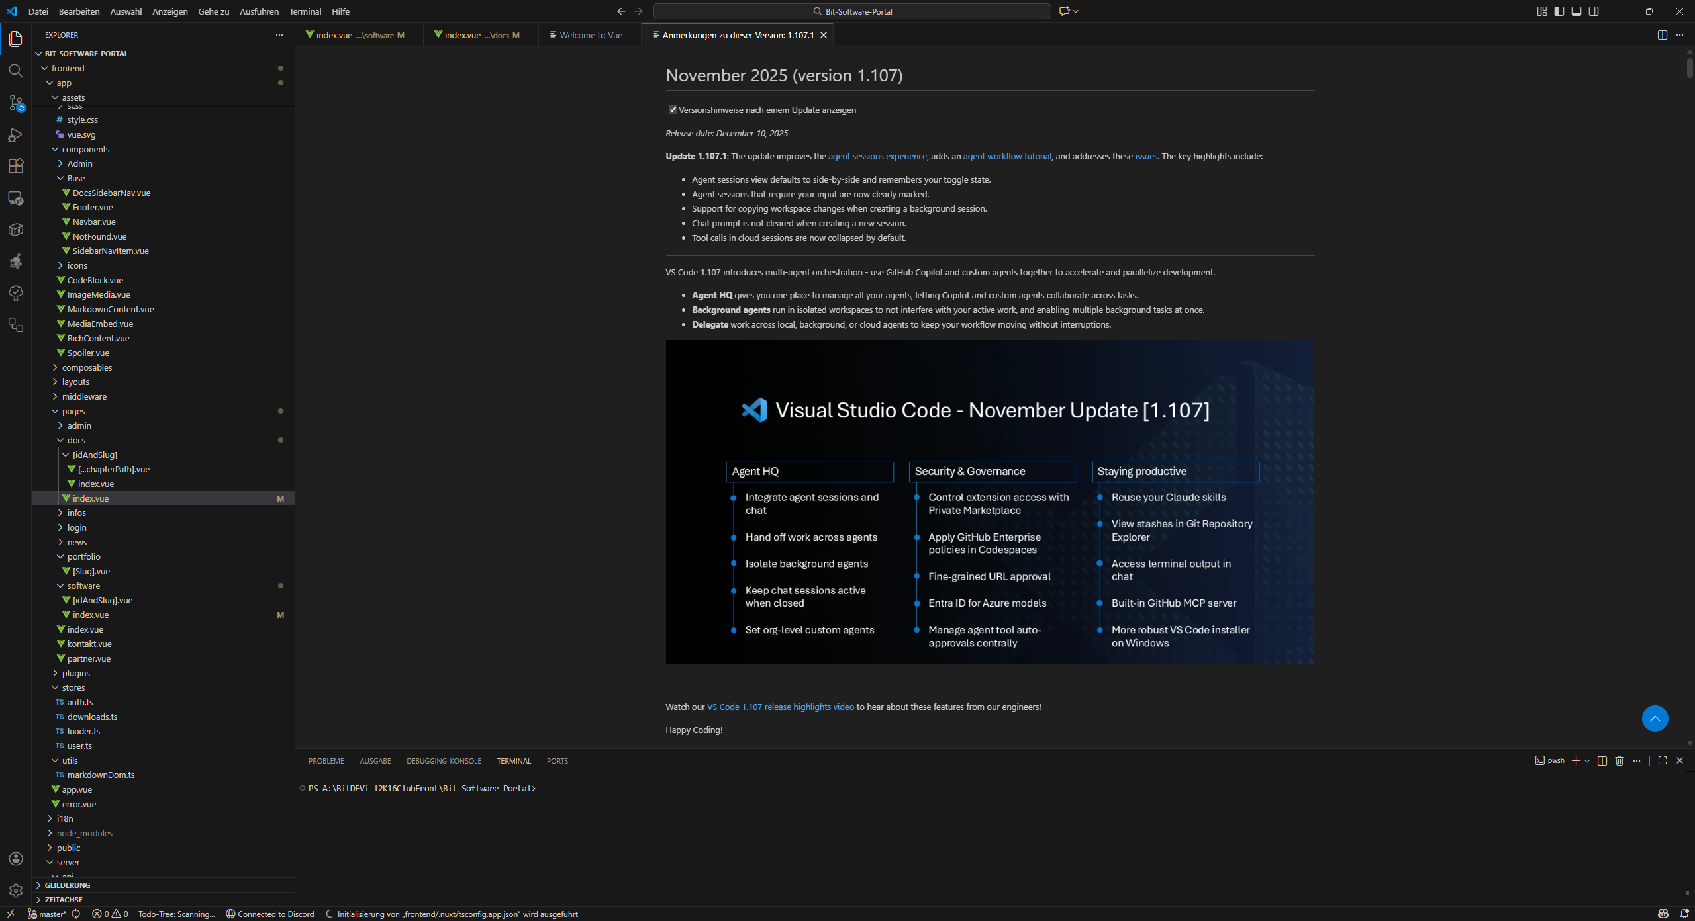Image resolution: width=1695 pixels, height=921 pixels.
Task: Open the Search view in the activity bar
Action: pyautogui.click(x=16, y=71)
